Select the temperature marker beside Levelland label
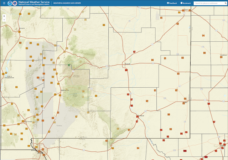Screen dimensions: 228x160 [221, 57]
